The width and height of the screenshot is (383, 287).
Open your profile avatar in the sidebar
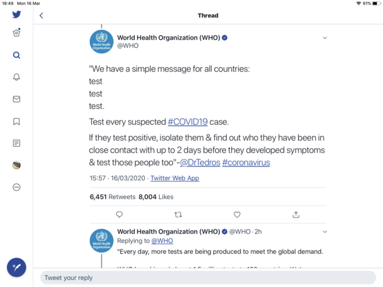pos(17,165)
